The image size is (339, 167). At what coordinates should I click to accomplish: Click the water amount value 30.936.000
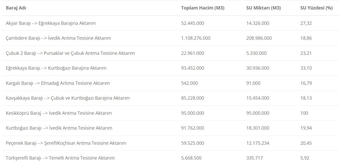coord(258,68)
